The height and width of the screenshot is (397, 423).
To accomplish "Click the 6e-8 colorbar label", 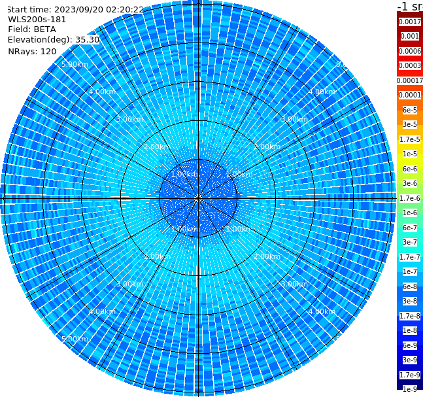I will pos(410,286).
